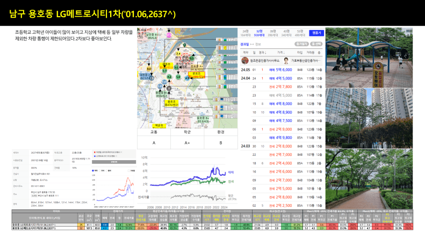This screenshot has height=239, width=425.
Task: Click the 용호중 B+ label on the map
Action: tap(203, 119)
